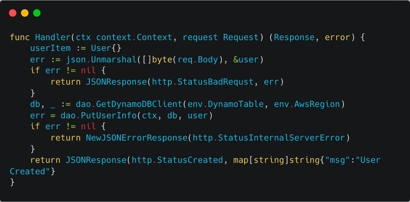Click the final closing brace
Viewport: 410px width, 202px height.
[12, 183]
